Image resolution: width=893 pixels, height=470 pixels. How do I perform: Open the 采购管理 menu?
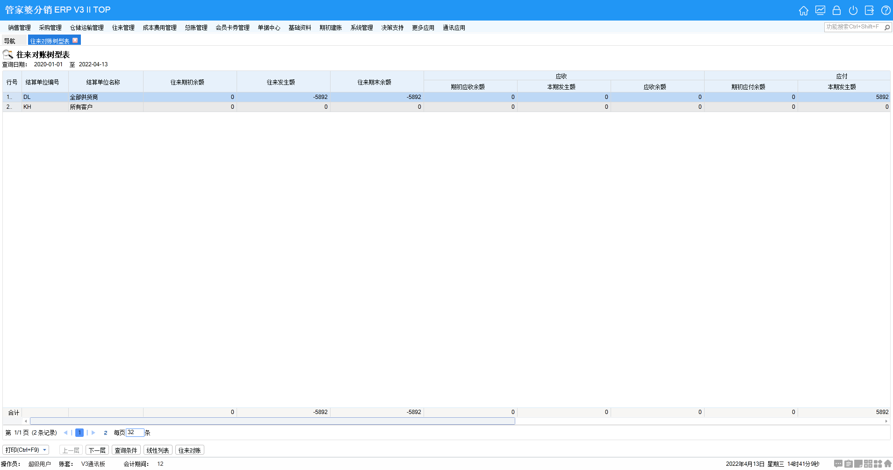tap(50, 28)
